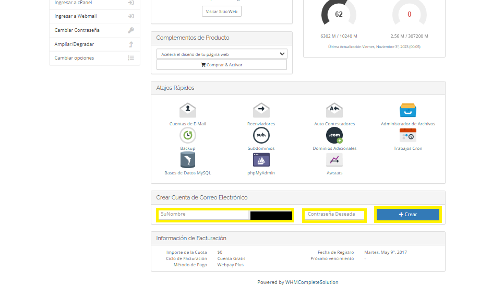Click the blue Crear button

click(x=408, y=215)
